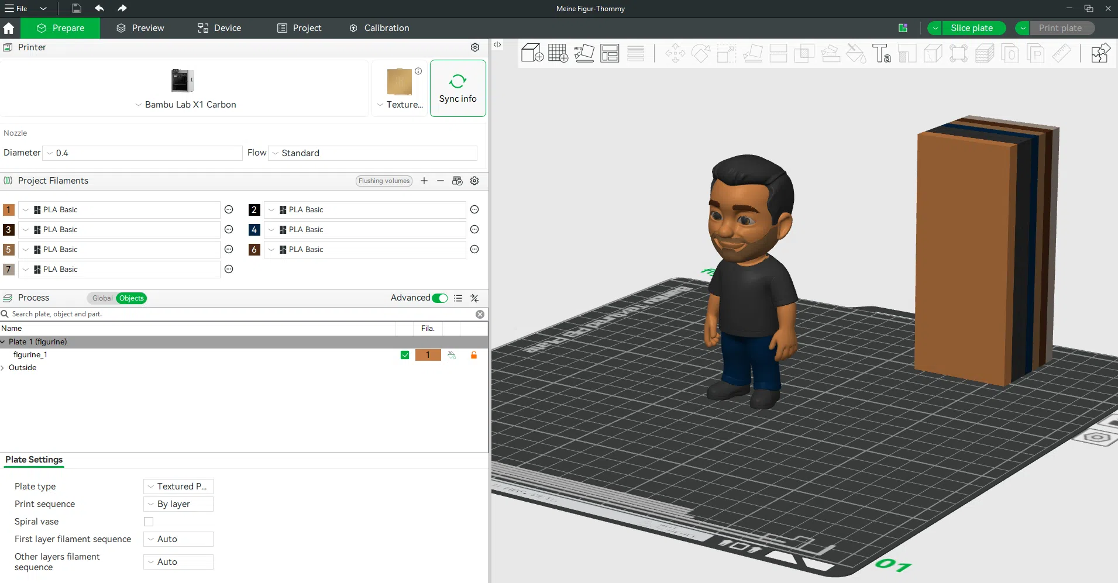The height and width of the screenshot is (583, 1118).
Task: Click the Add model cube icon
Action: tap(532, 53)
